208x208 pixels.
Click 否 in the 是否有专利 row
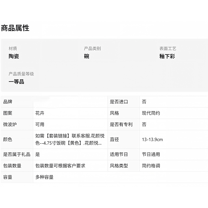click(x=144, y=125)
